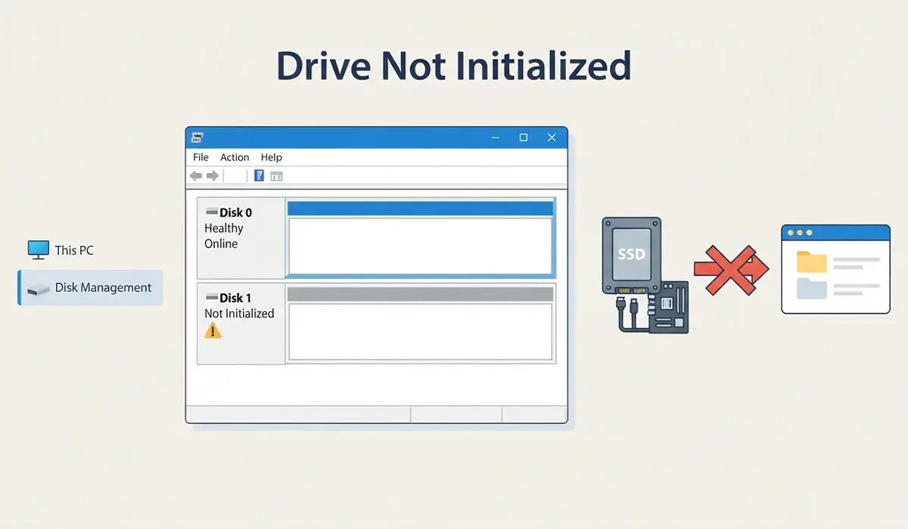Viewport: 908px width, 529px height.
Task: Click the Not Initialized status text
Action: (239, 314)
